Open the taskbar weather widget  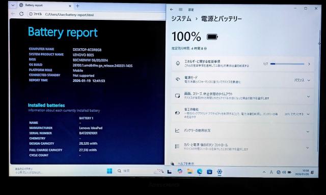(28, 171)
